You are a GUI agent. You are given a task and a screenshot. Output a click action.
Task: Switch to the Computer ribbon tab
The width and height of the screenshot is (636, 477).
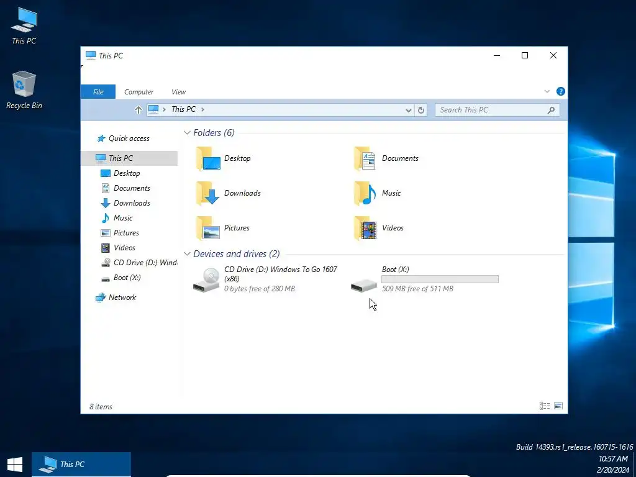click(139, 92)
